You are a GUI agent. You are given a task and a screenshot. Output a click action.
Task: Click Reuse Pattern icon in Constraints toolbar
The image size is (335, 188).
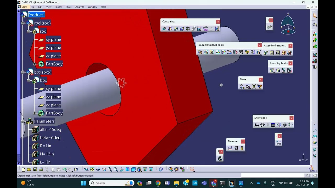pos(217,29)
